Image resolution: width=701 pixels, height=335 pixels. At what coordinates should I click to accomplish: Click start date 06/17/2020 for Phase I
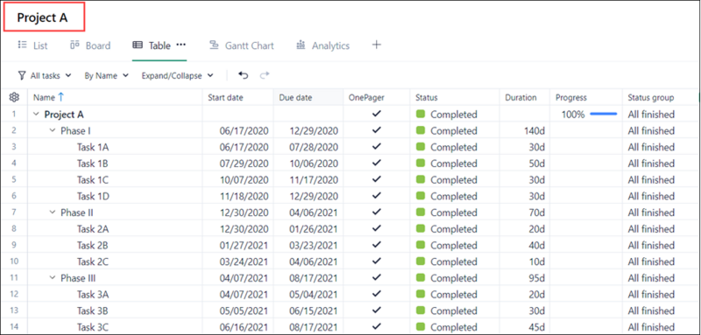[244, 130]
